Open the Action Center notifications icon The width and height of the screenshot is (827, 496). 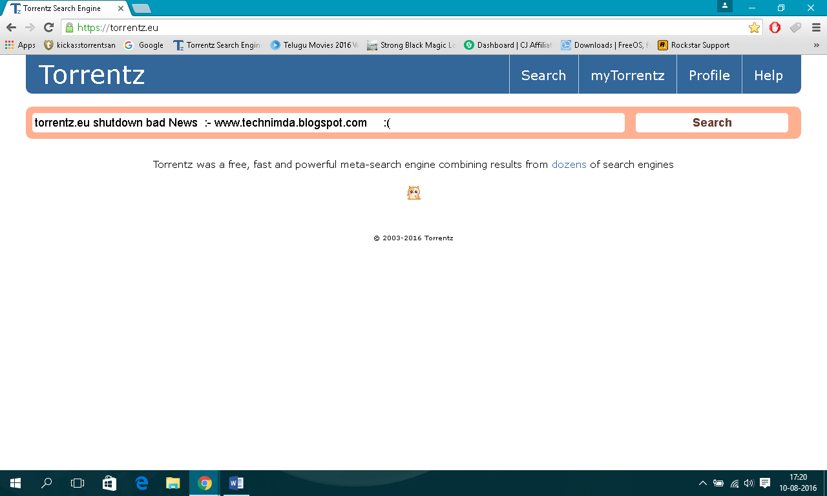pos(765,483)
